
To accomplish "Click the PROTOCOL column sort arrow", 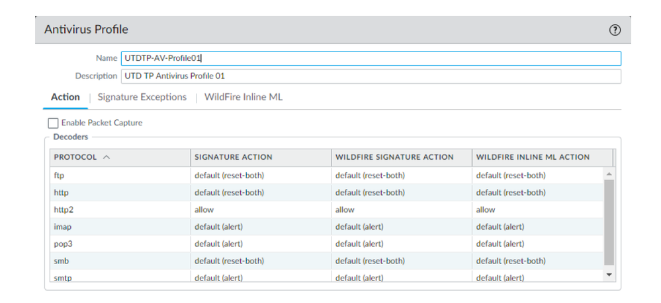I will point(107,157).
